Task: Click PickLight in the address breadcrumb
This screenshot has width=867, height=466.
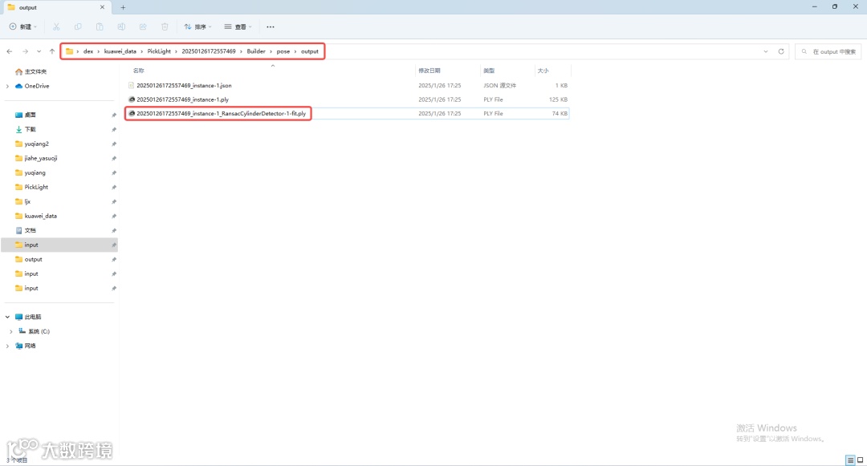Action: point(159,51)
